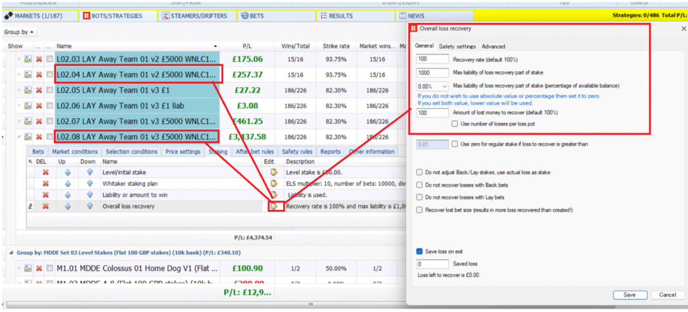Edit the Overall loss recovery rule
Screen dimensions: 688x312
pyautogui.click(x=275, y=206)
